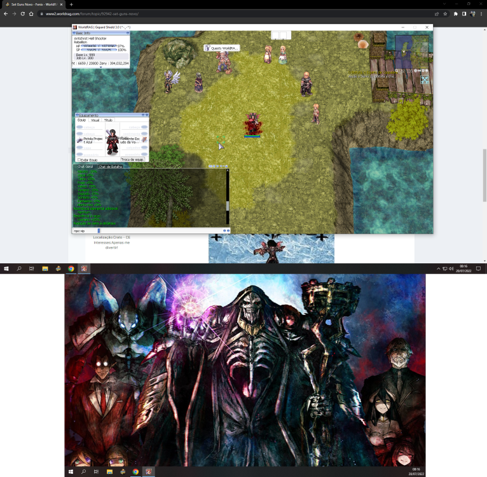Click the chat message input field
The image size is (487, 477).
pos(161,231)
